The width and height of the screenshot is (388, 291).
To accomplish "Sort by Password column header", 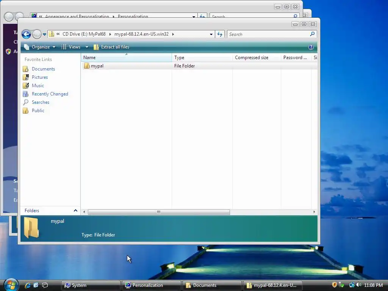I will (296, 58).
